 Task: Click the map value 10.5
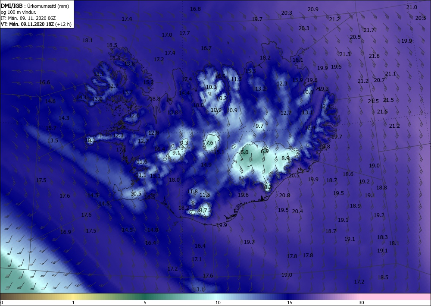click(x=136, y=194)
